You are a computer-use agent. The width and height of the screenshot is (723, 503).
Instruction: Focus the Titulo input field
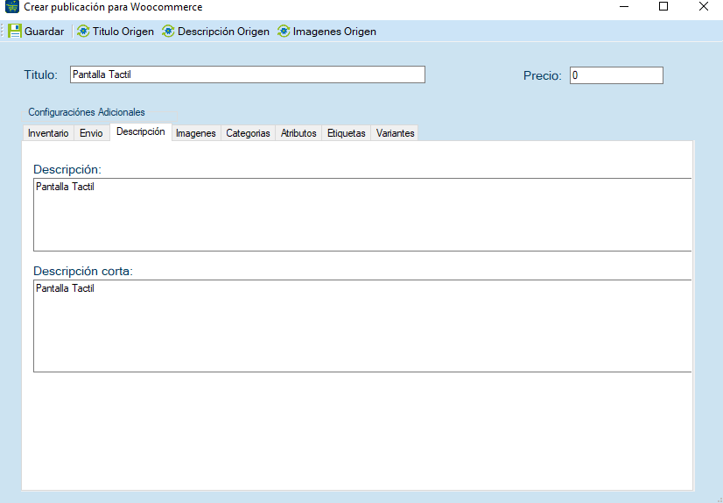(x=248, y=74)
